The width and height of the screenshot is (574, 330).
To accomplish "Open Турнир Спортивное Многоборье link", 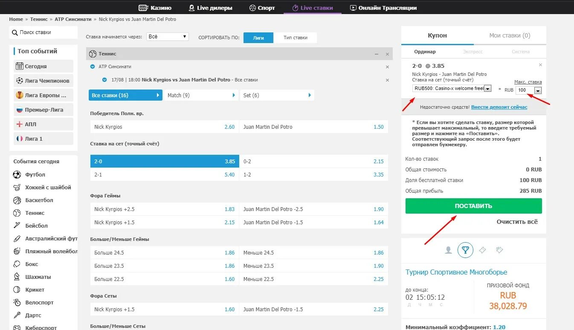I will 456,272.
